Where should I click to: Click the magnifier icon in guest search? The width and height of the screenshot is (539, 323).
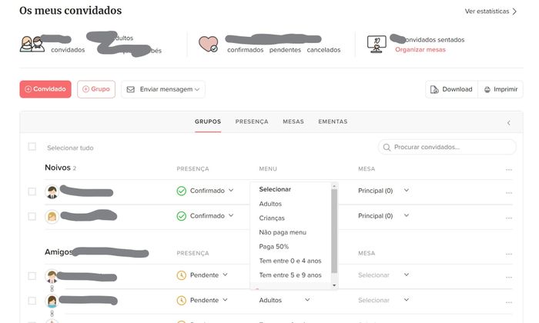pos(387,147)
